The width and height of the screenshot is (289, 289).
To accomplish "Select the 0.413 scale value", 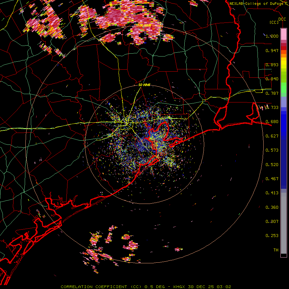I will (x=272, y=193).
